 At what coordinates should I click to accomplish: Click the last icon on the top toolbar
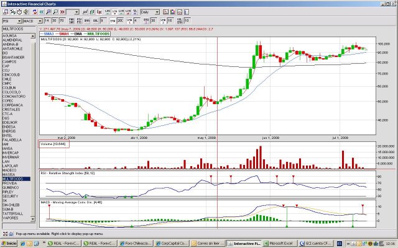pos(187,12)
